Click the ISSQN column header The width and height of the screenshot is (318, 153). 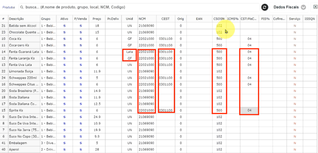tap(310, 19)
